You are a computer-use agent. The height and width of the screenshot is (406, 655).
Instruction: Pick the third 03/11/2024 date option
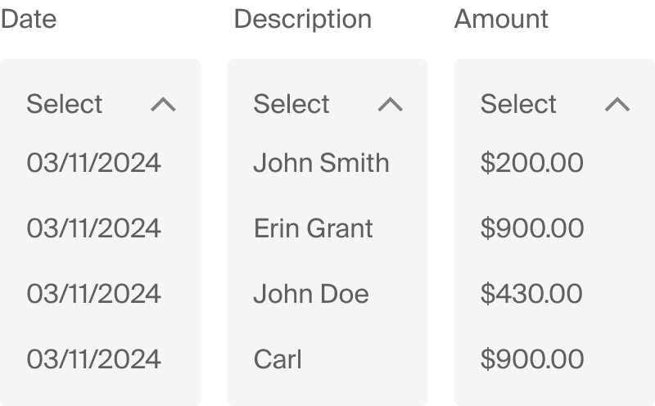tap(93, 294)
